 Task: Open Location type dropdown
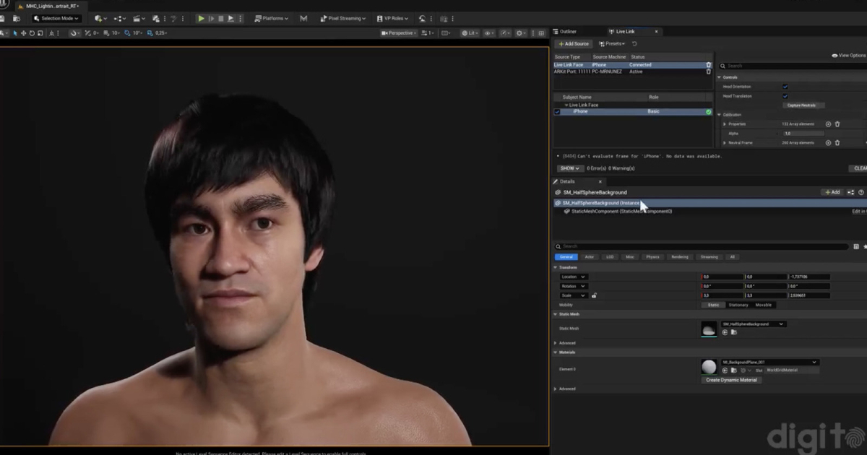(574, 277)
